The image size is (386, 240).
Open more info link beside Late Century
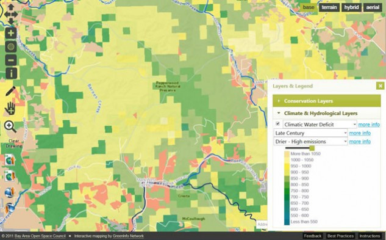point(360,133)
